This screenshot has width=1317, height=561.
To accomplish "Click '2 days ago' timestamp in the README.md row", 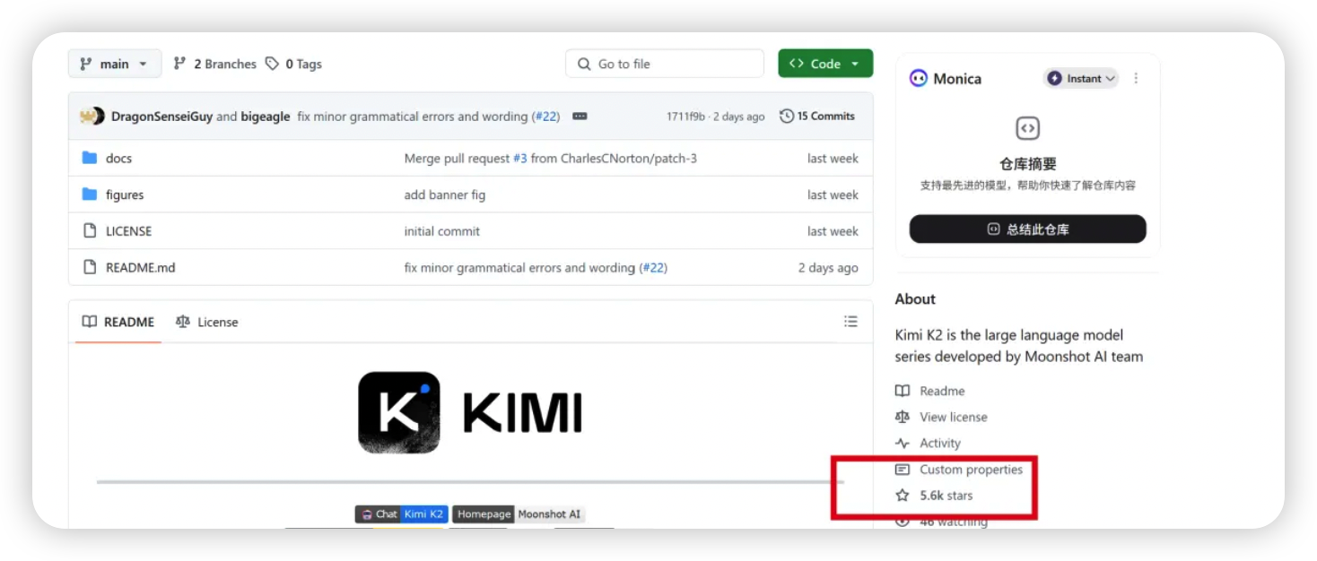I will click(828, 267).
